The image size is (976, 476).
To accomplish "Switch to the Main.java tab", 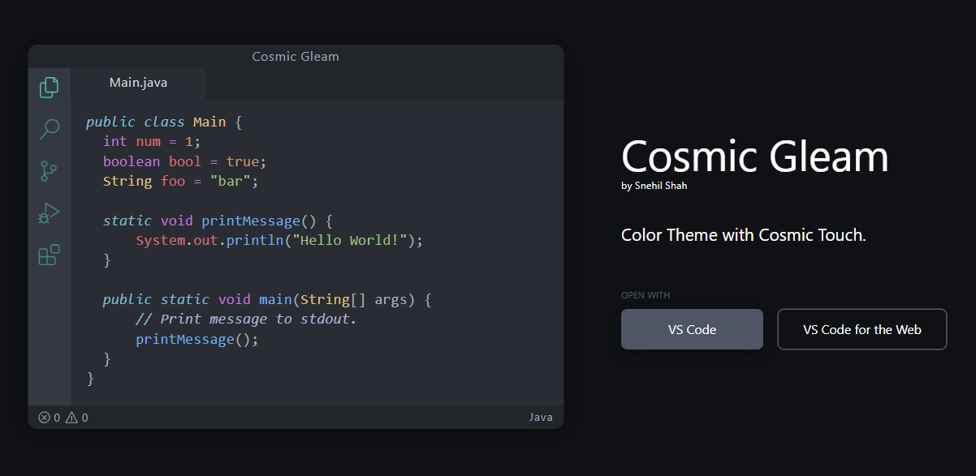I will tap(138, 83).
